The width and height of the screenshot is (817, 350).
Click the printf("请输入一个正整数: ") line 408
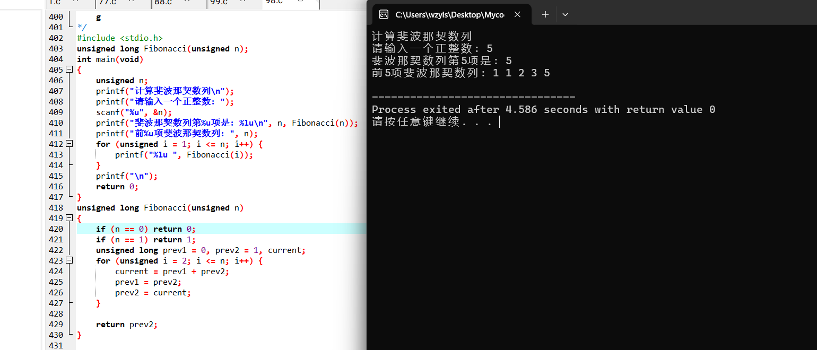tap(165, 102)
